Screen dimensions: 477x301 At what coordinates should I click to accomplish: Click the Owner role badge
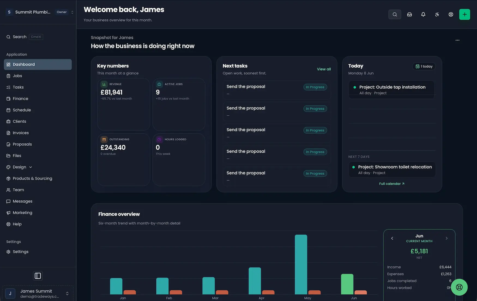[x=62, y=12]
